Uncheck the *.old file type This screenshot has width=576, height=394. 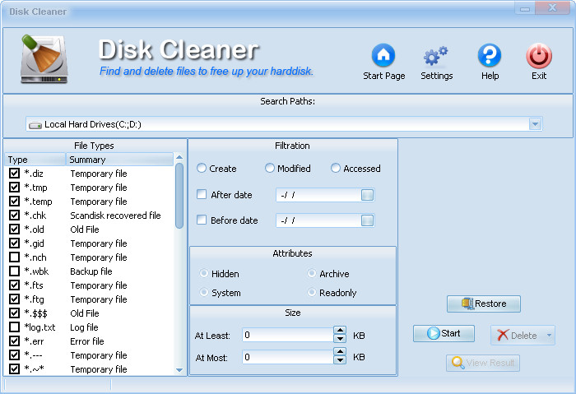coord(14,229)
